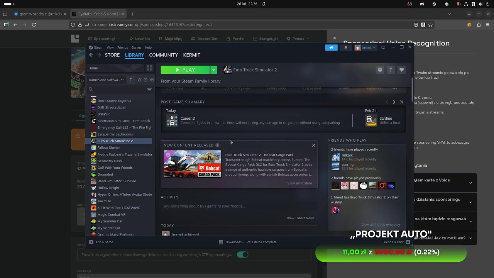The width and height of the screenshot is (494, 278).
Task: Reload the browser page
Action: tap(34, 25)
